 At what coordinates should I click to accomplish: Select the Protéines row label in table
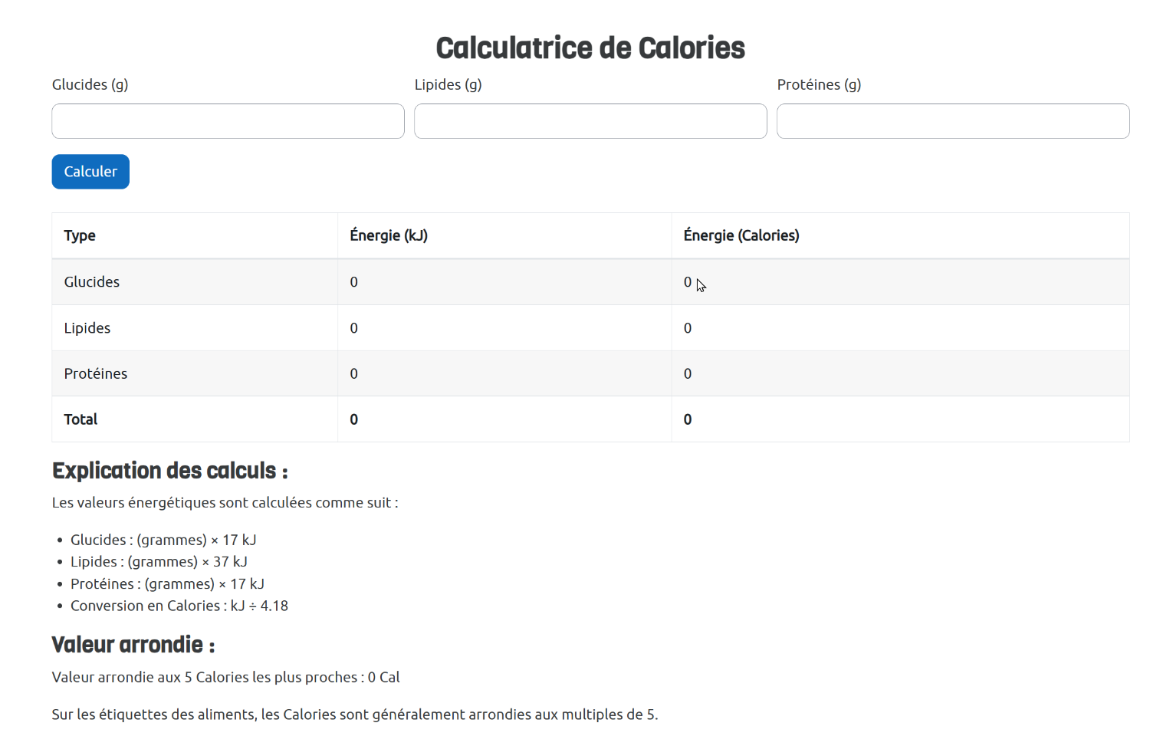(x=96, y=373)
